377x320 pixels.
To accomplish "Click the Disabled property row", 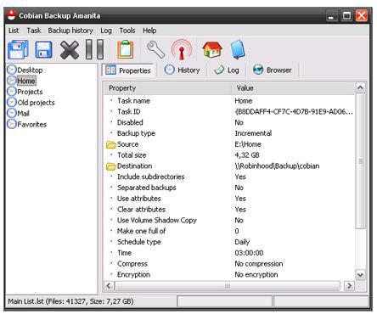I will pos(229,122).
